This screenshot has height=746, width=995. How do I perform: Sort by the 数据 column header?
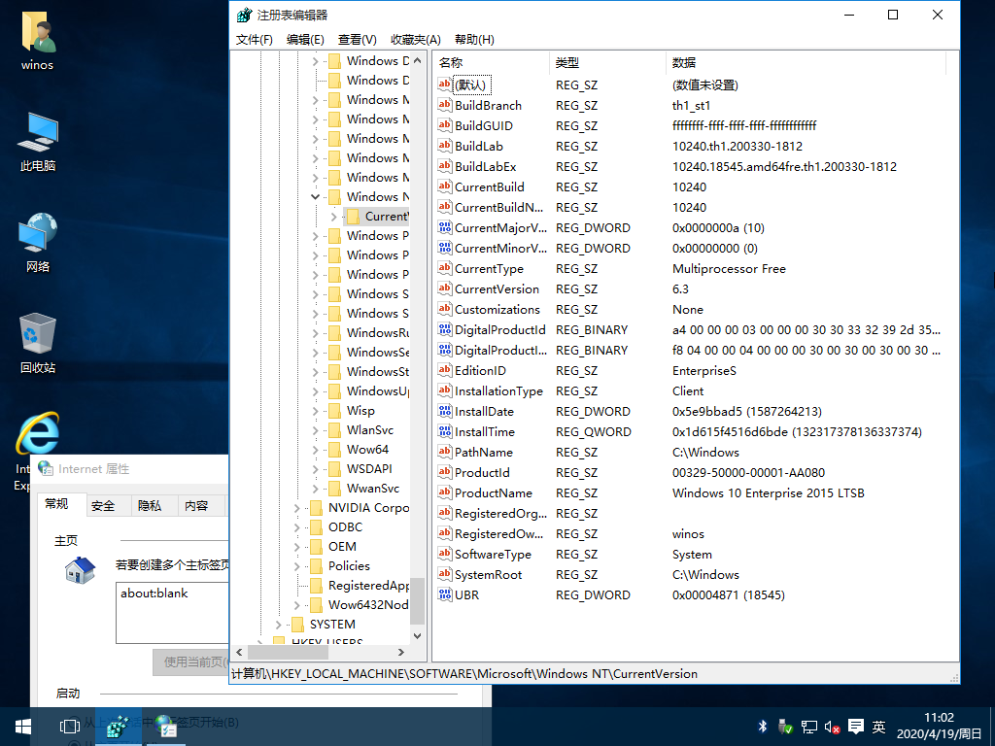click(x=806, y=63)
